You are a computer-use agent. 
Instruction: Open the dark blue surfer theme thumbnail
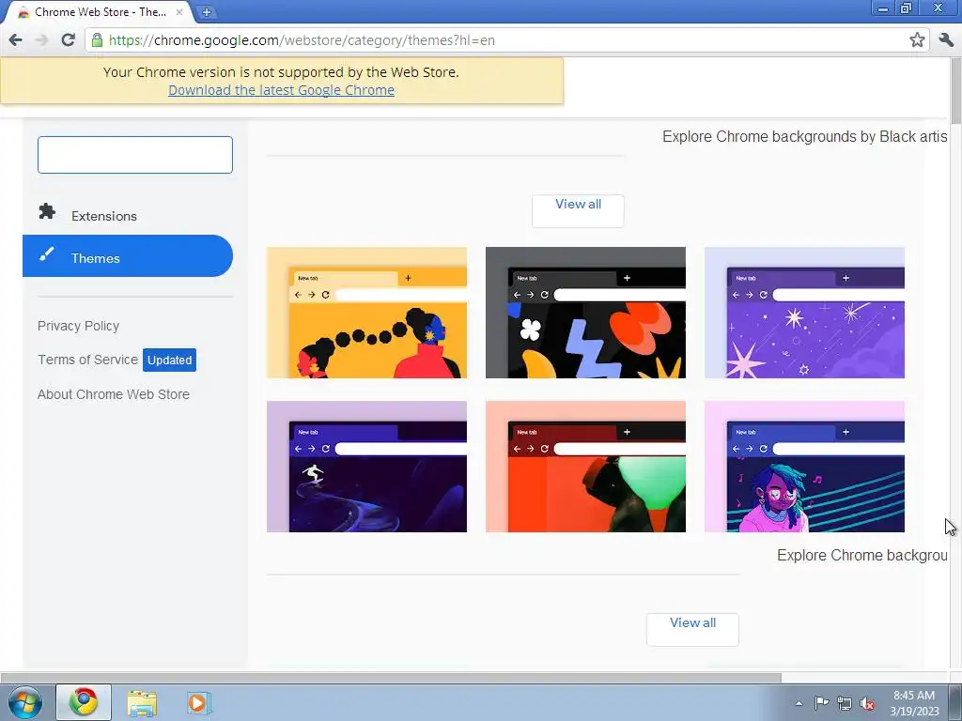point(367,467)
